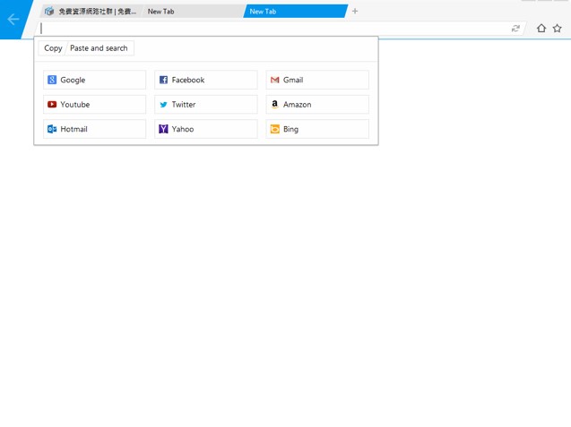The width and height of the screenshot is (571, 427).
Task: Open the home page icon
Action: pyautogui.click(x=541, y=28)
